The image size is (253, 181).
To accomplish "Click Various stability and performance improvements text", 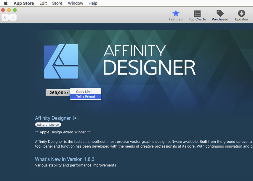I will [76, 165].
